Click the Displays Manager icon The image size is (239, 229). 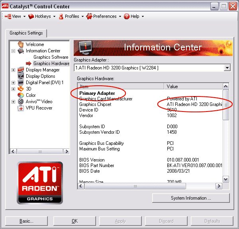pyautogui.click(x=21, y=70)
